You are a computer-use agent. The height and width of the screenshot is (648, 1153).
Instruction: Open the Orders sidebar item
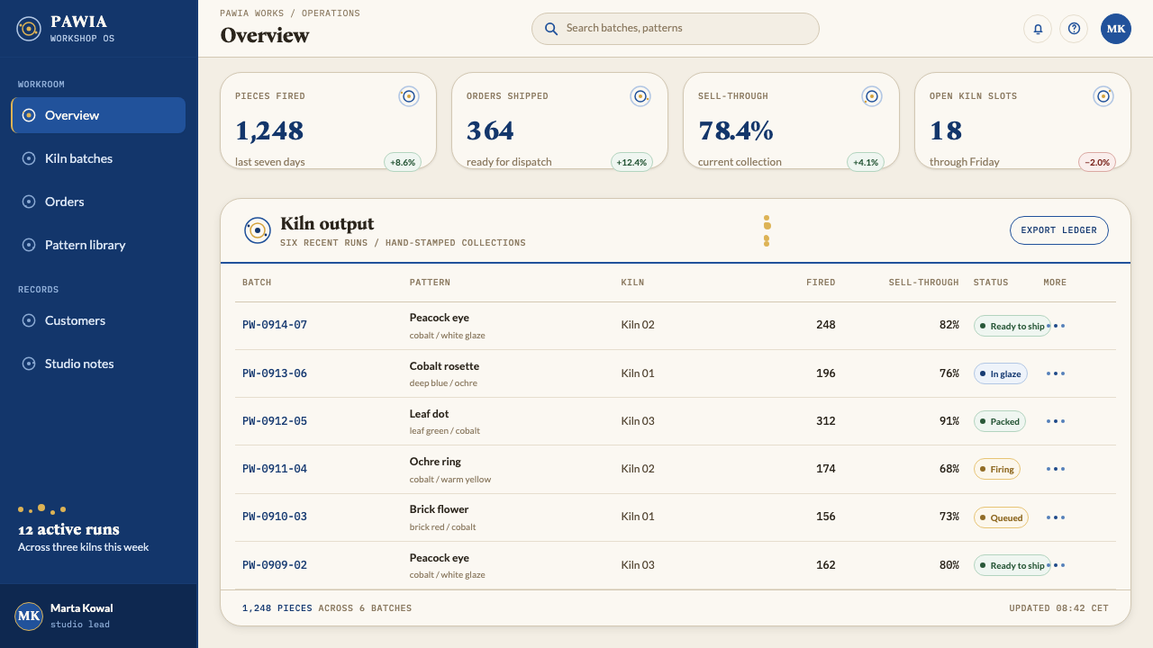(x=98, y=202)
